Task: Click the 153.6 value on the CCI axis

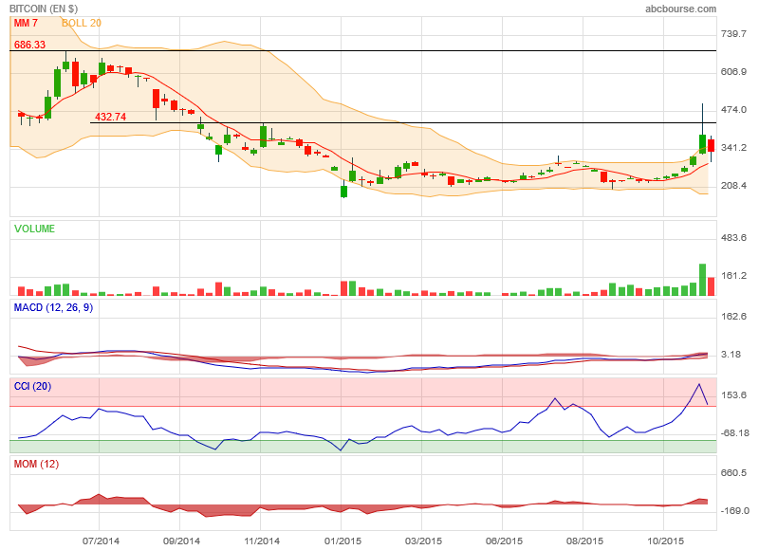Action: pyautogui.click(x=736, y=394)
